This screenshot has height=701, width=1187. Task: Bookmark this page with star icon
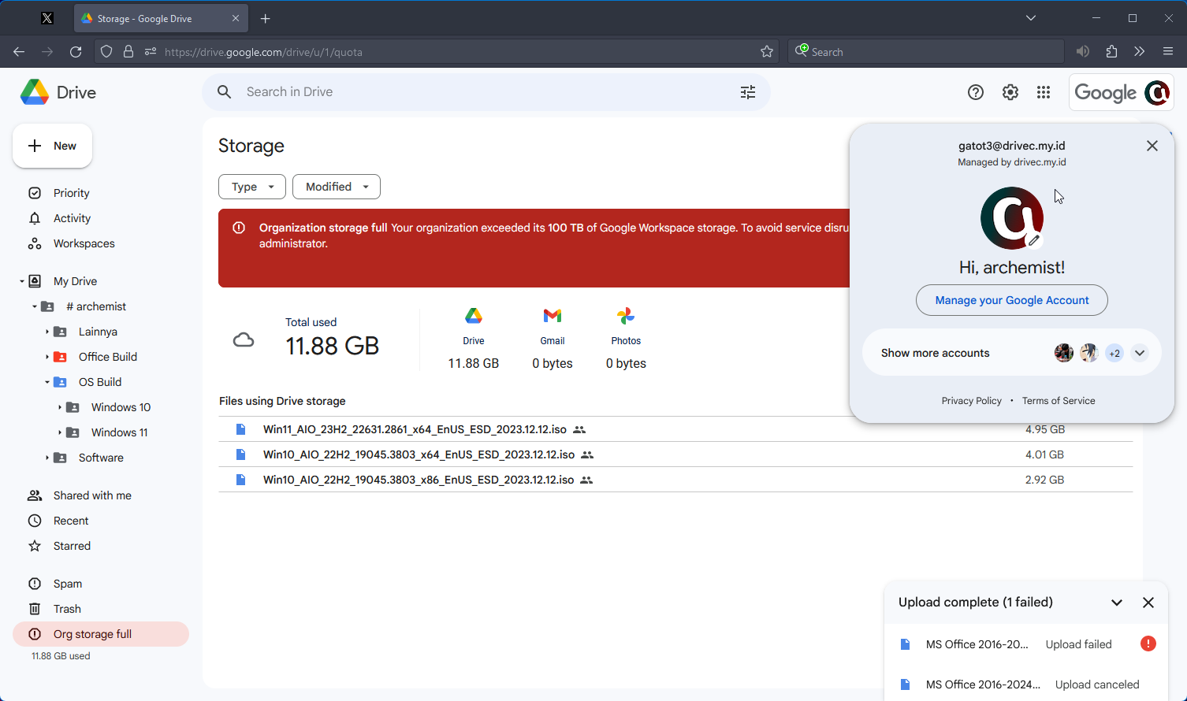point(767,52)
